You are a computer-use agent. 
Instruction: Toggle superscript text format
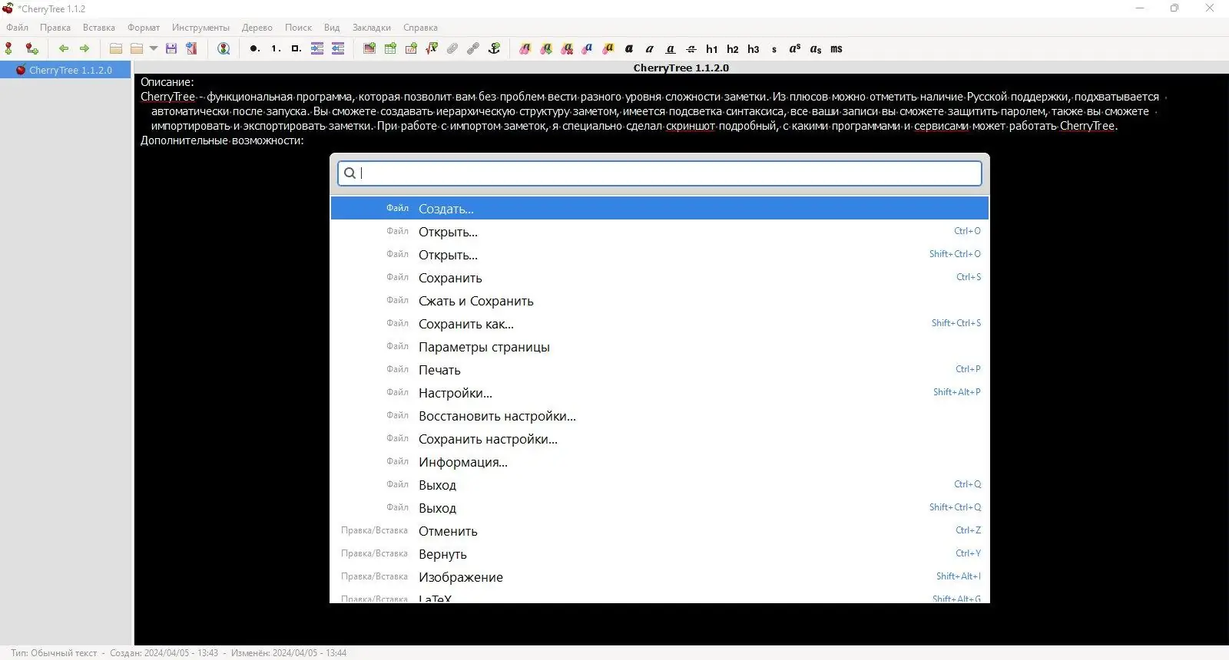pyautogui.click(x=795, y=48)
